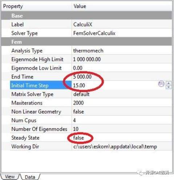The width and height of the screenshot is (174, 180).
Task: Select the Eigenmode High Limit value
Action: click(122, 59)
